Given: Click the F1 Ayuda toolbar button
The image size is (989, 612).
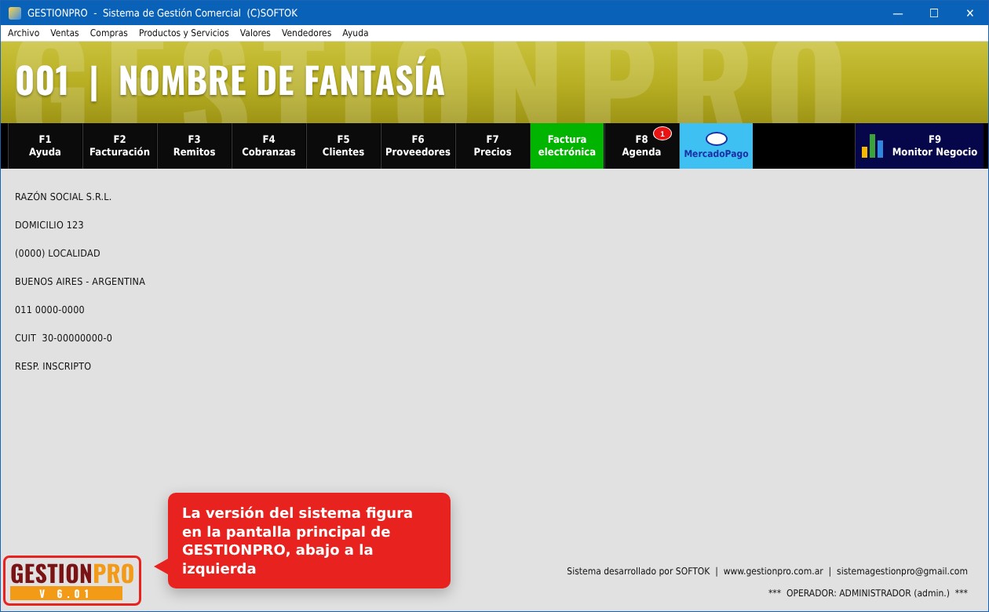Looking at the screenshot, I should (x=45, y=146).
